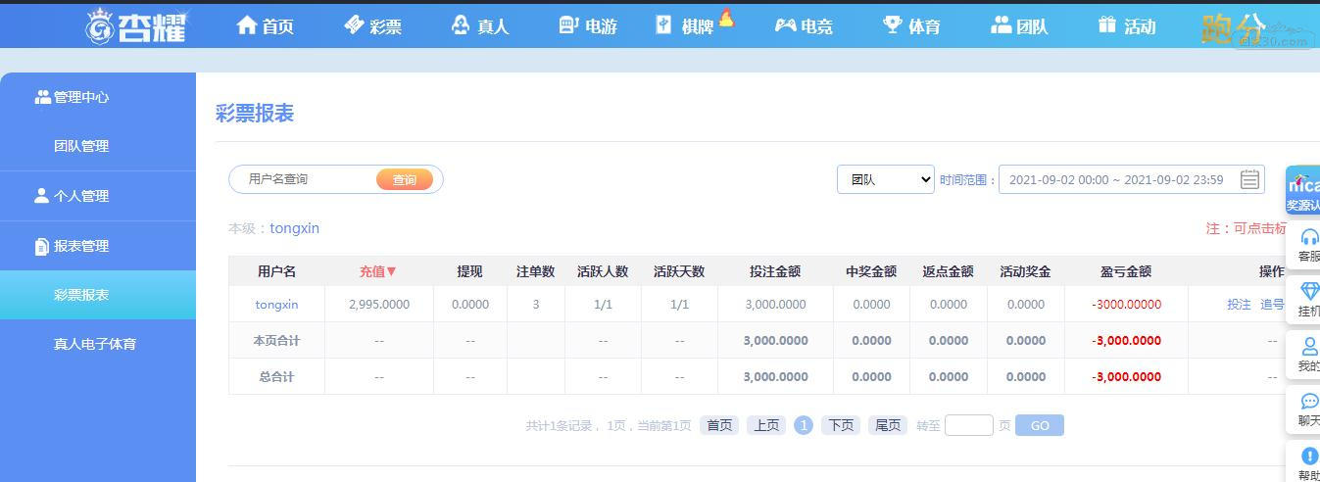1320x482 pixels.
Task: Open 投注 link in tongxin row
Action: pyautogui.click(x=1239, y=305)
